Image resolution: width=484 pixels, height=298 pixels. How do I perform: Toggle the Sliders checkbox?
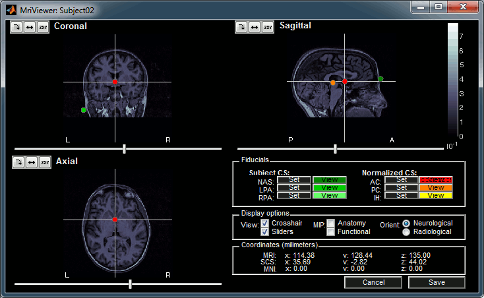click(264, 232)
